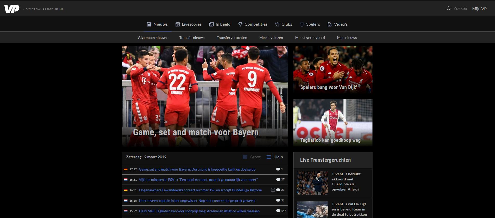Open the Dortmund koppositie kwijt article link

tap(197, 169)
